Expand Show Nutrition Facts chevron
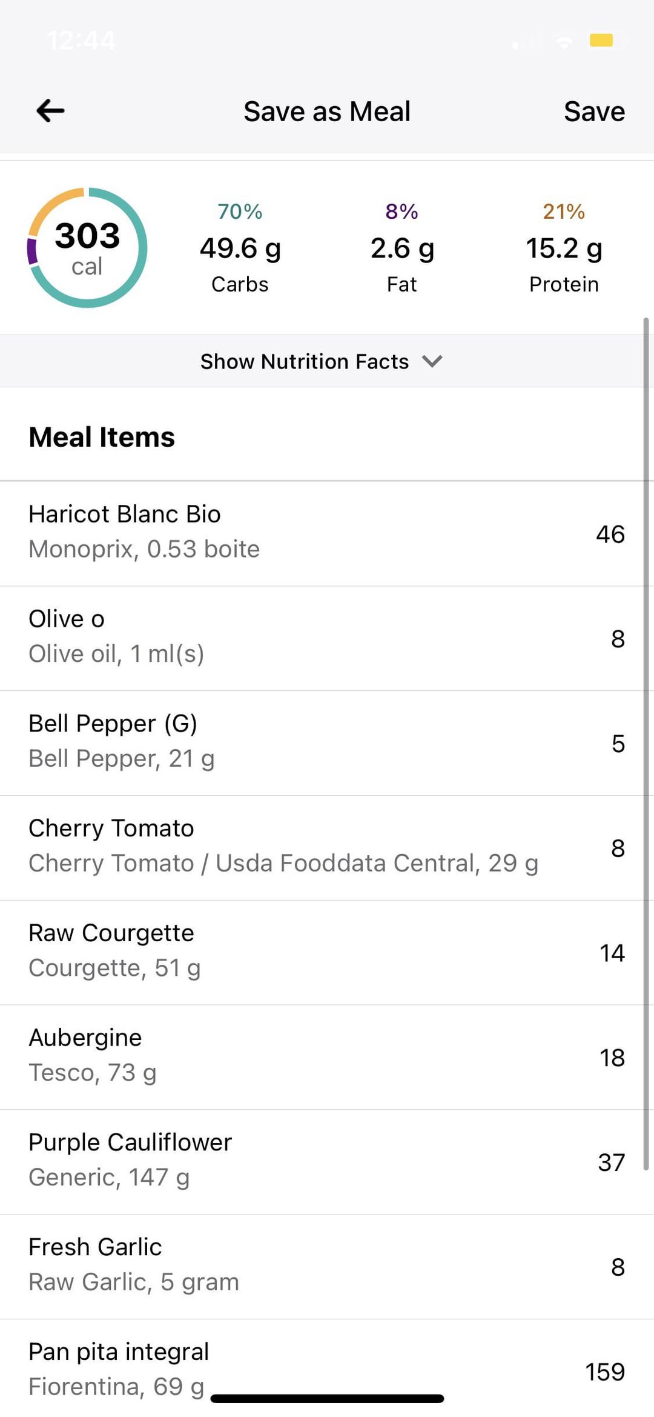 [x=432, y=361]
